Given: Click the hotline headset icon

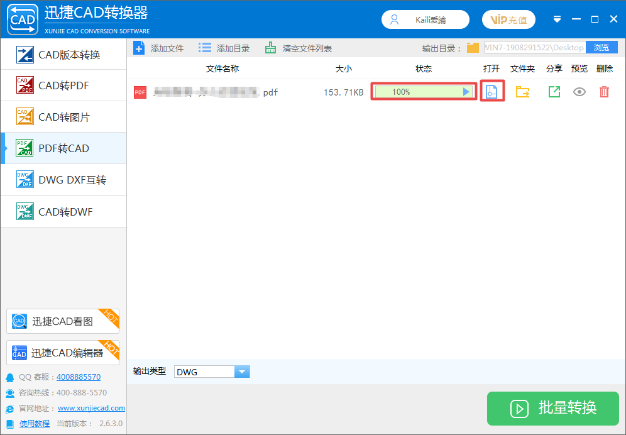Looking at the screenshot, I should tap(10, 393).
